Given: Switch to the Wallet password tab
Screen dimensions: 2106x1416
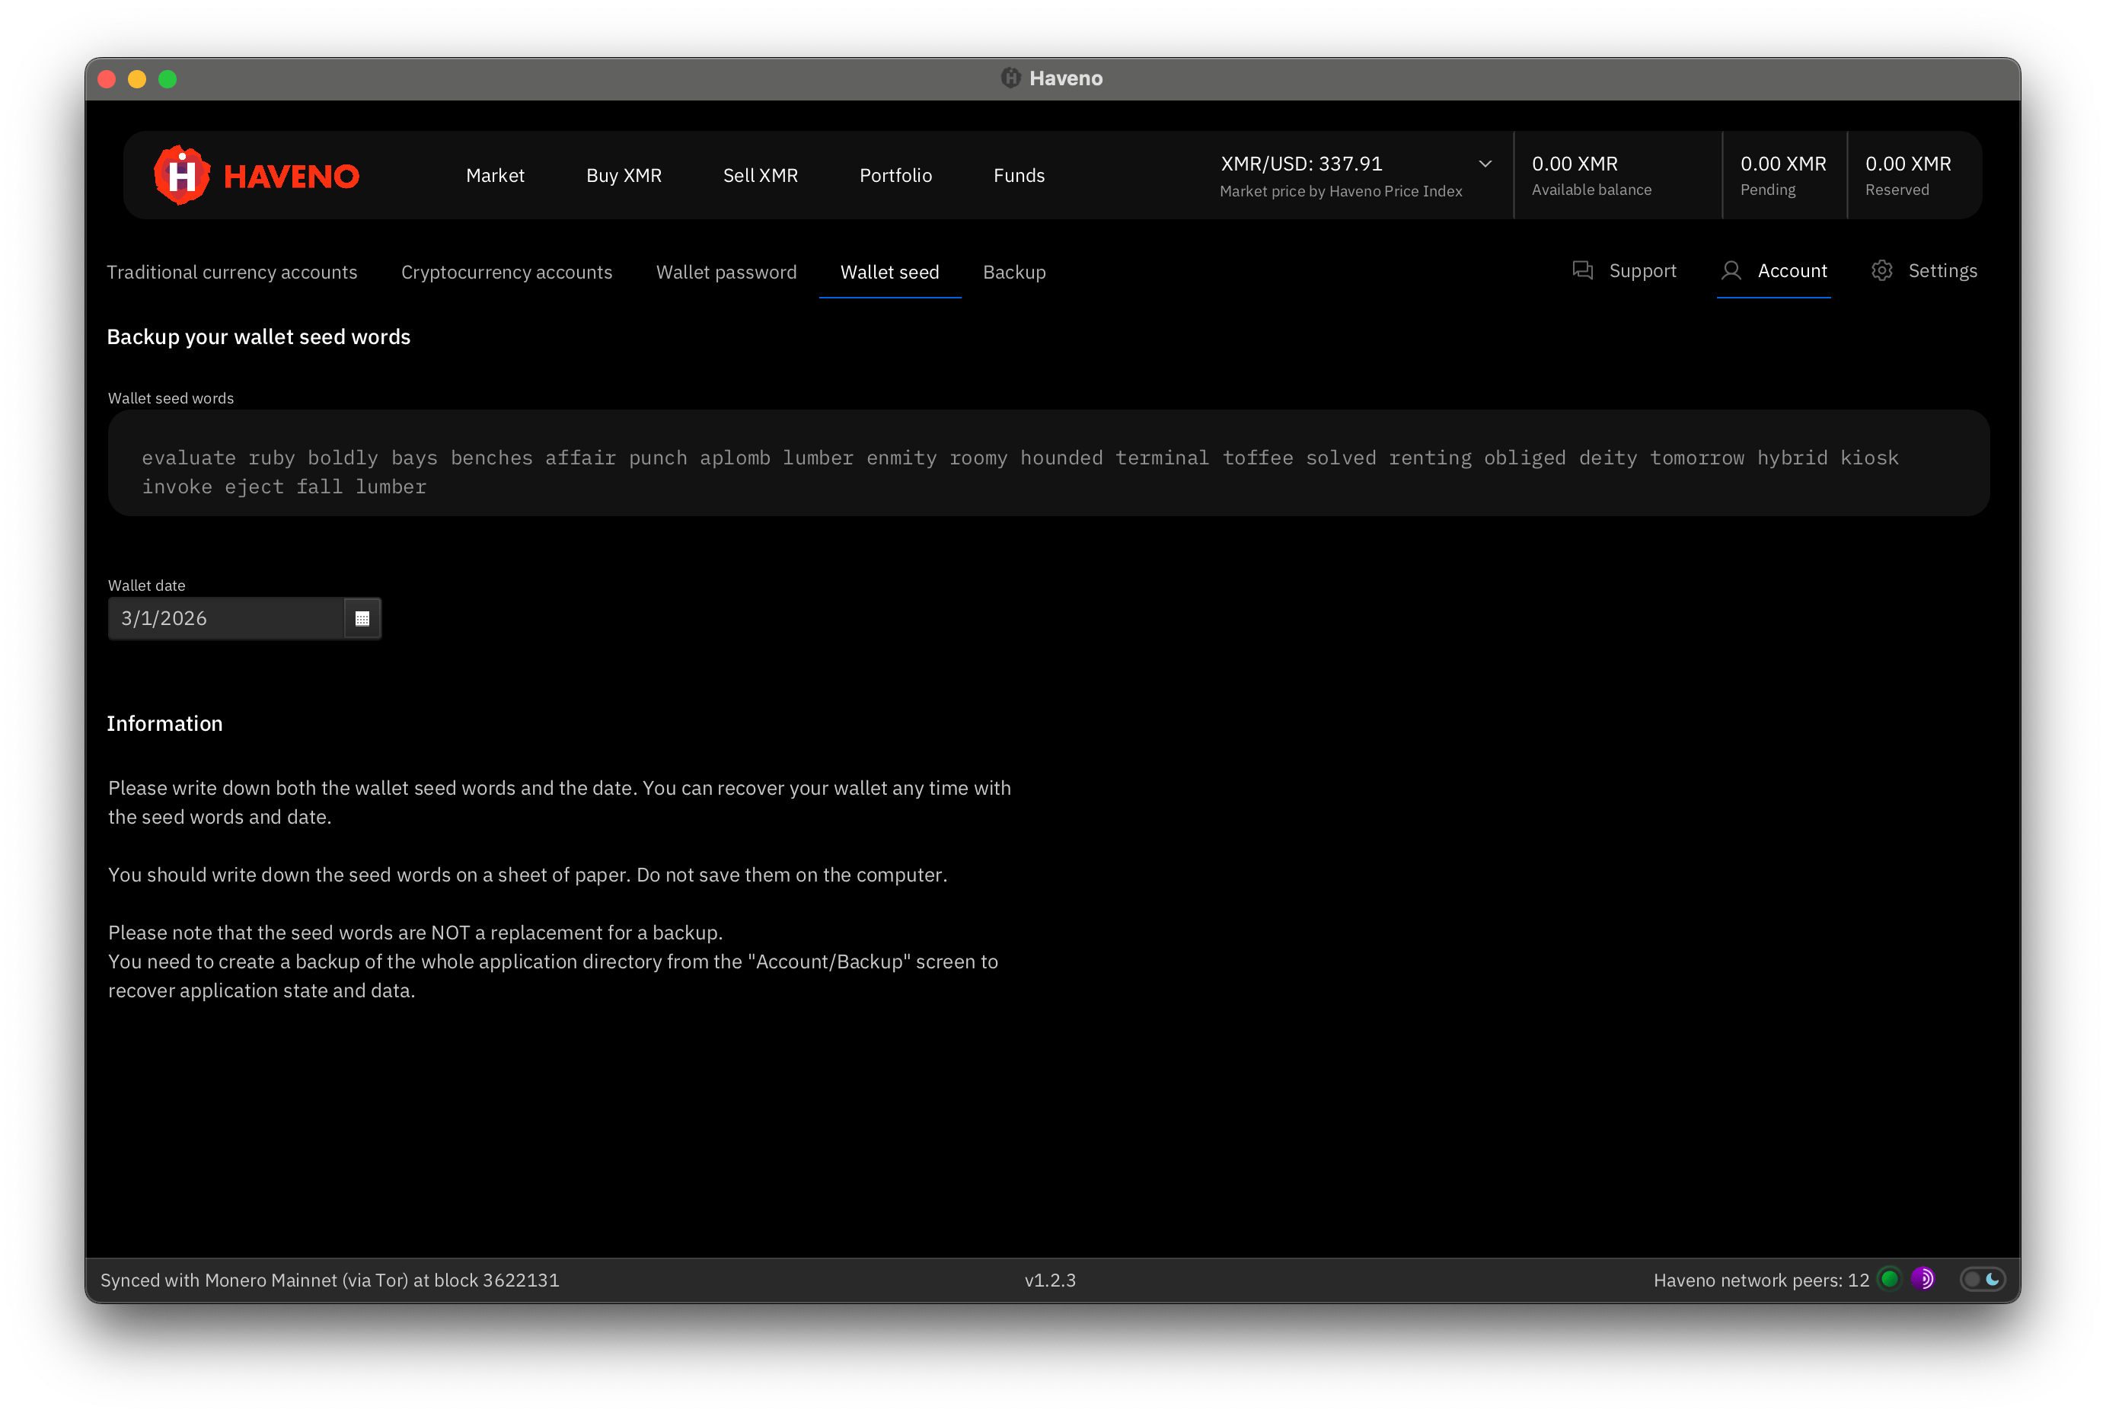Looking at the screenshot, I should [726, 272].
